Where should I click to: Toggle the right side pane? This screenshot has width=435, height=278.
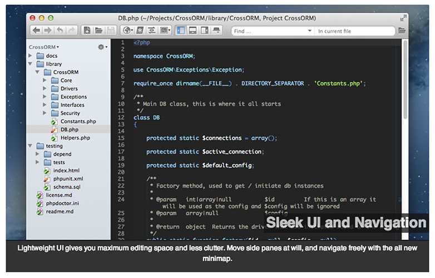[x=205, y=31]
